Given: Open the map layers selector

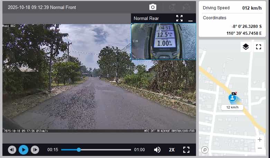Looking at the screenshot, I should (x=246, y=47).
